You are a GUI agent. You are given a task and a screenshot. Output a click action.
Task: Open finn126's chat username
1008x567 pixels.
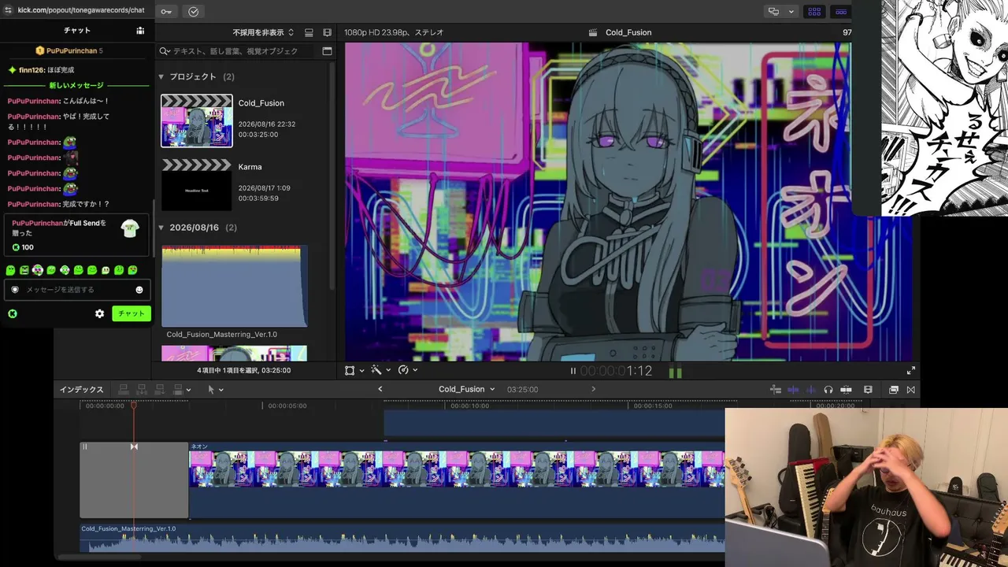pyautogui.click(x=31, y=70)
